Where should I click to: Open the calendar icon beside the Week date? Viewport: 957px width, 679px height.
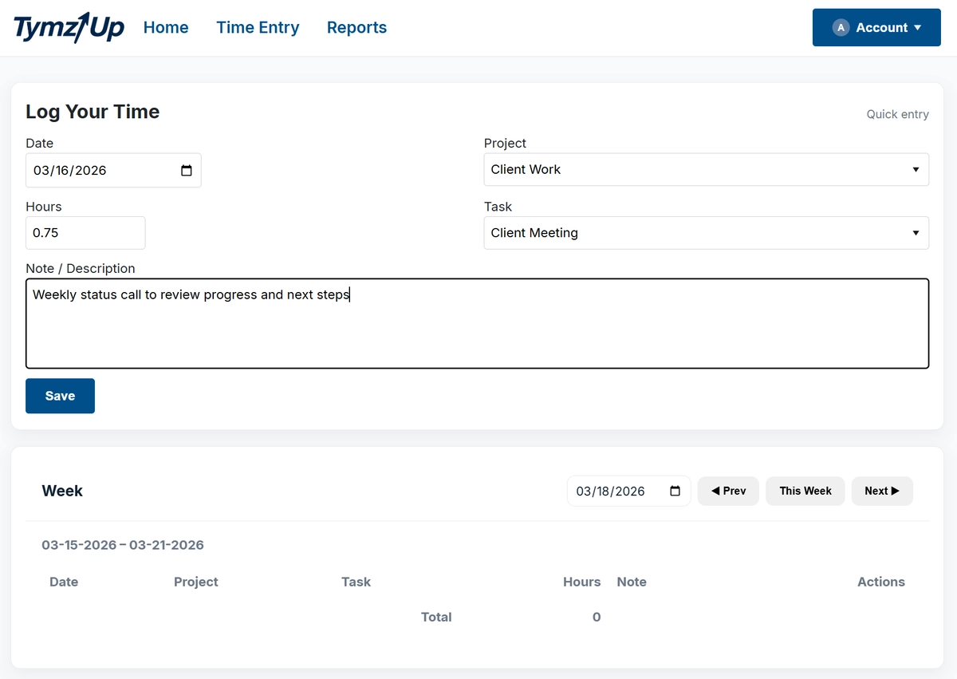[x=675, y=491]
